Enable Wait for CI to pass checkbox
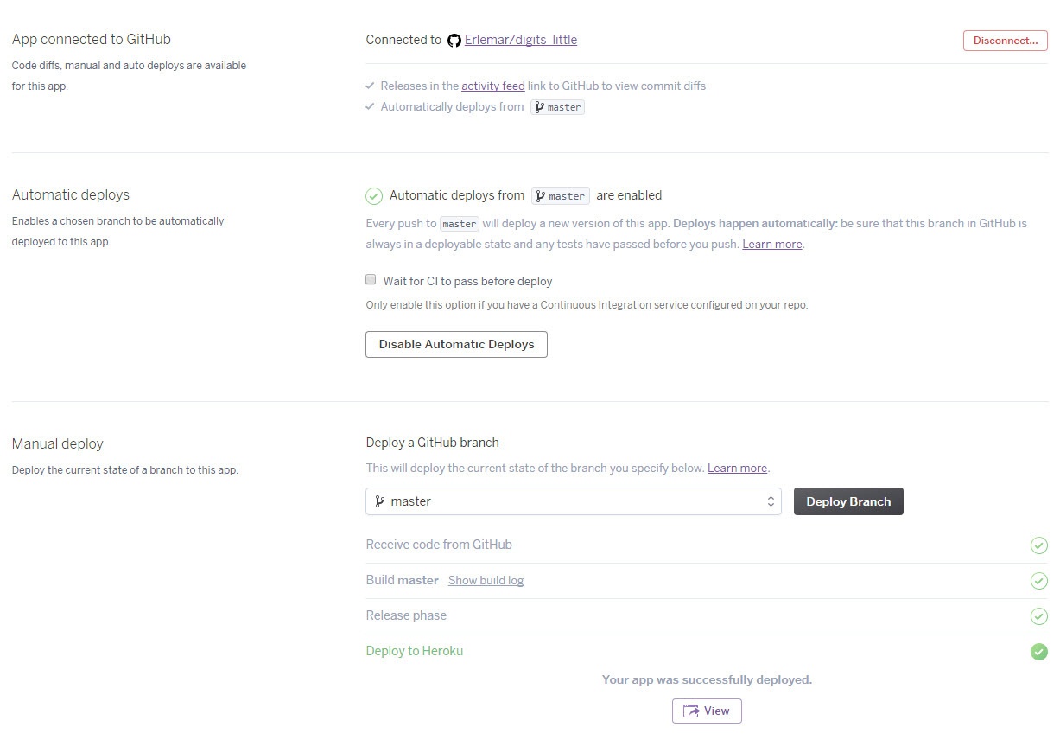The image size is (1060, 746). (x=371, y=280)
